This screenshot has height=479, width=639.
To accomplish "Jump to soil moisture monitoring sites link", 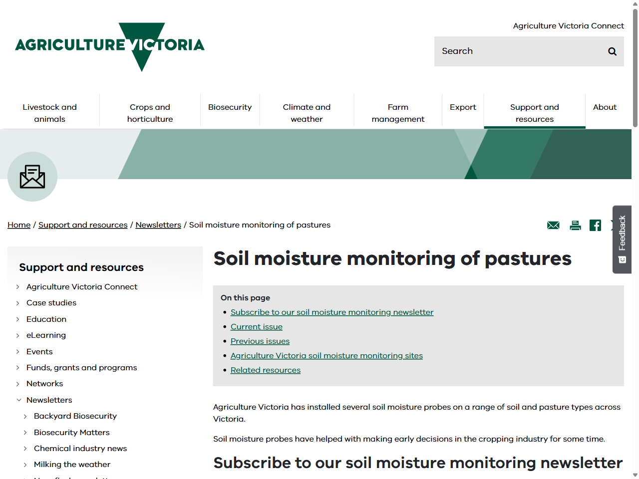I will coord(326,356).
